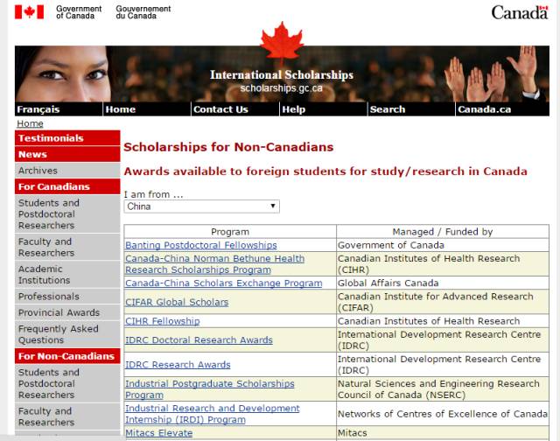This screenshot has width=560, height=441.
Task: Click the International Scholarships banner image
Action: [x=282, y=73]
